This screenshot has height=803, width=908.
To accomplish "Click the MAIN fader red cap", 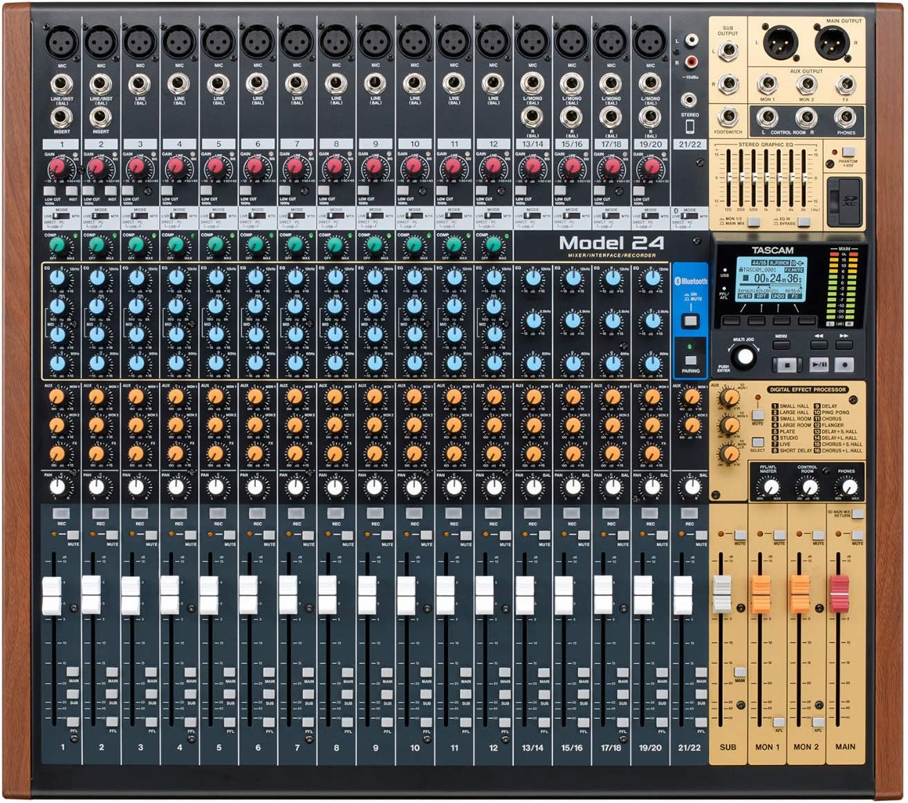I will click(x=839, y=593).
